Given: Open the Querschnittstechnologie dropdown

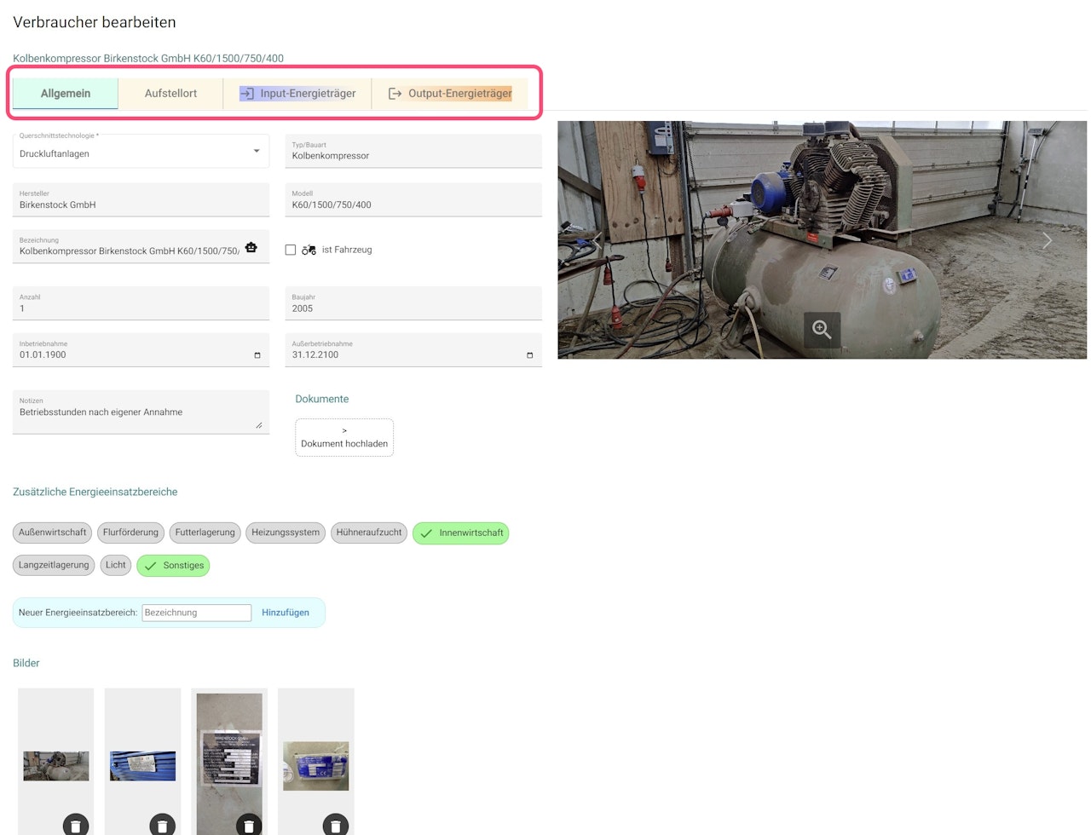Looking at the screenshot, I should pos(141,151).
